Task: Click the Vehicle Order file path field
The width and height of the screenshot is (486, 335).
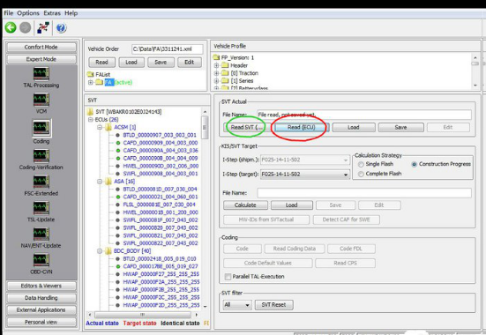Action: 168,49
